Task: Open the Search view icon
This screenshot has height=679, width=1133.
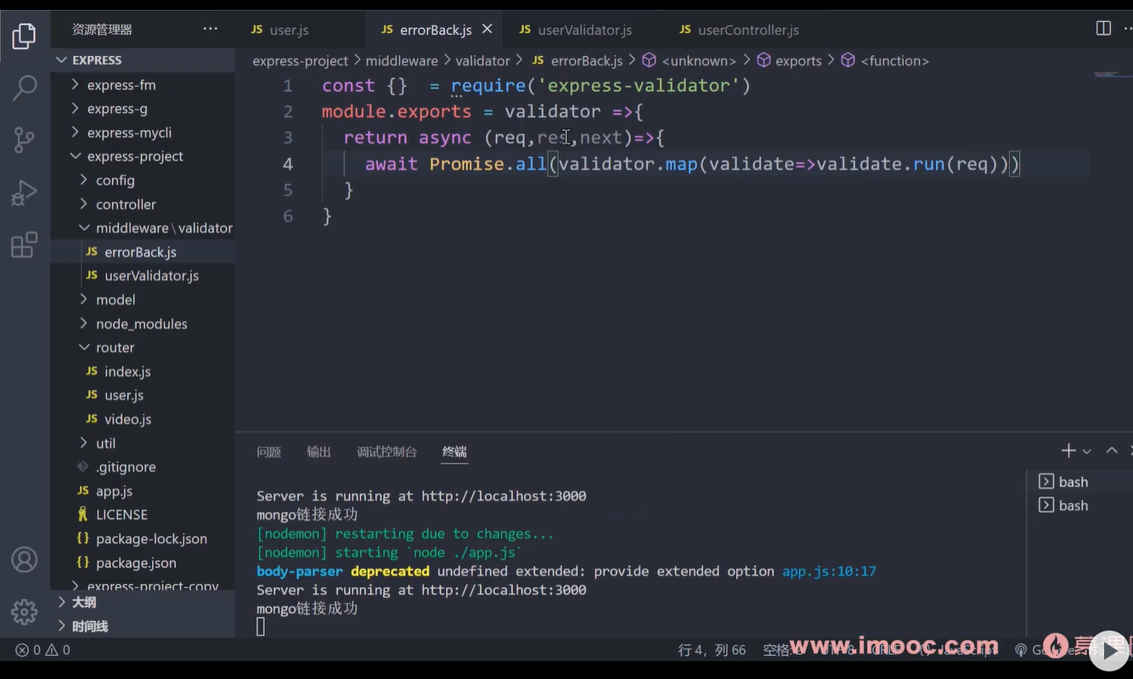Action: 25,87
